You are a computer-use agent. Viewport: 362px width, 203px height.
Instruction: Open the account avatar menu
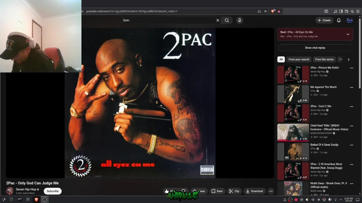tap(350, 20)
